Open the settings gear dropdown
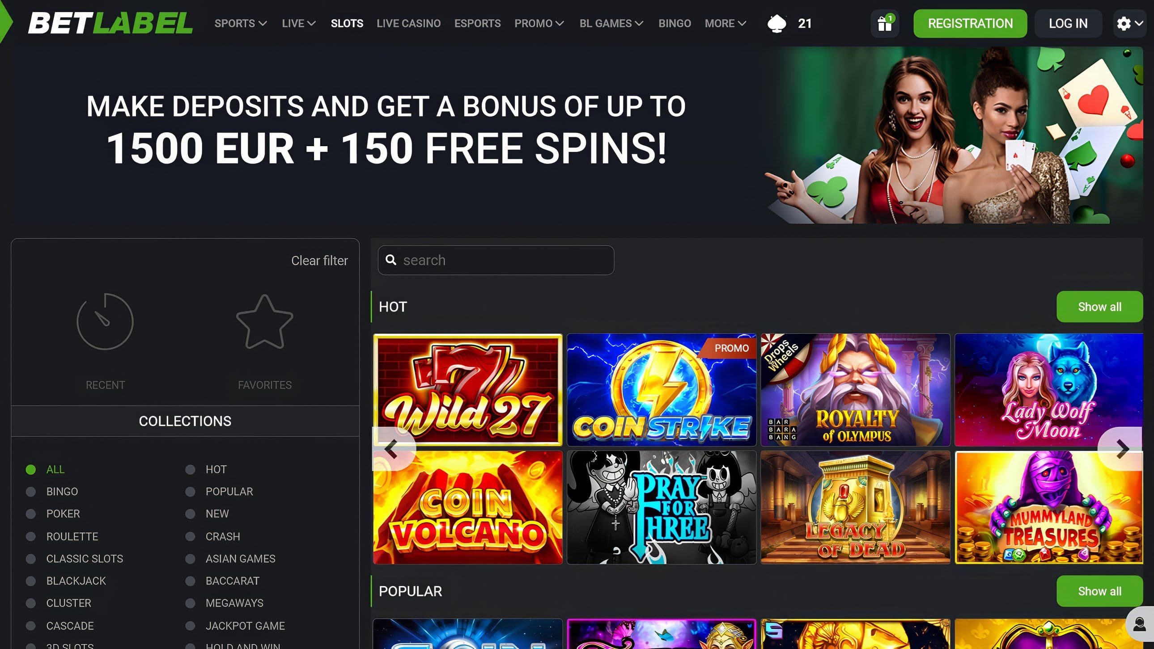Viewport: 1154px width, 649px height. [x=1129, y=23]
